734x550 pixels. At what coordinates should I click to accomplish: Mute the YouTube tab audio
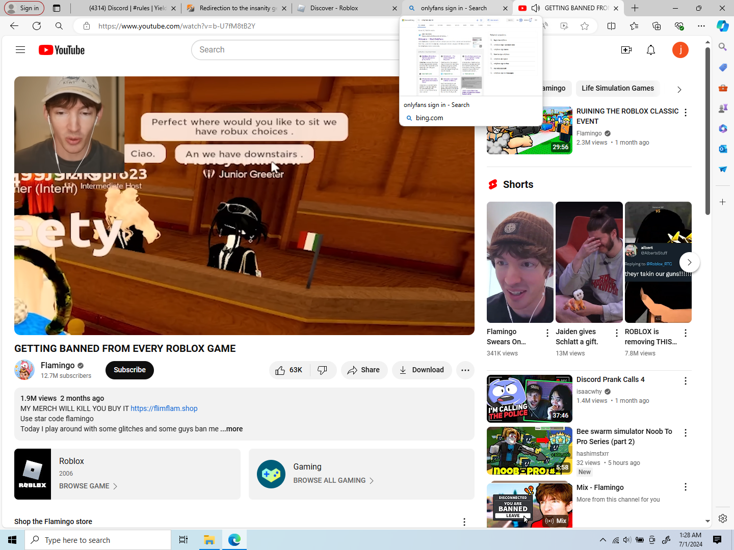point(536,8)
